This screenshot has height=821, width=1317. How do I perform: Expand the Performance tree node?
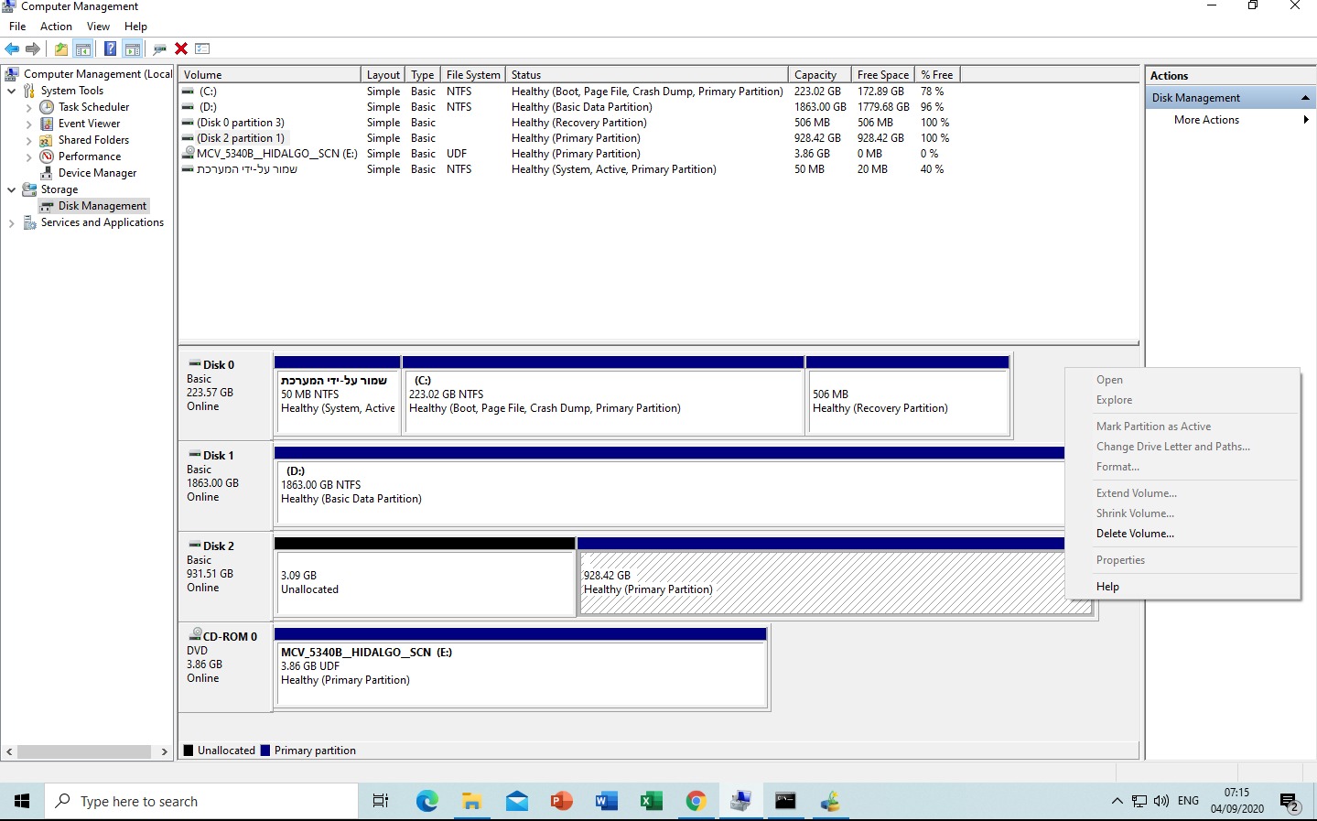click(x=28, y=157)
